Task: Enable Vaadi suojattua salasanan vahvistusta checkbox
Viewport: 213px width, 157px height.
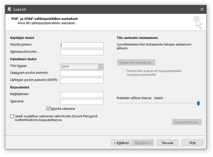Action: [x=12, y=116]
